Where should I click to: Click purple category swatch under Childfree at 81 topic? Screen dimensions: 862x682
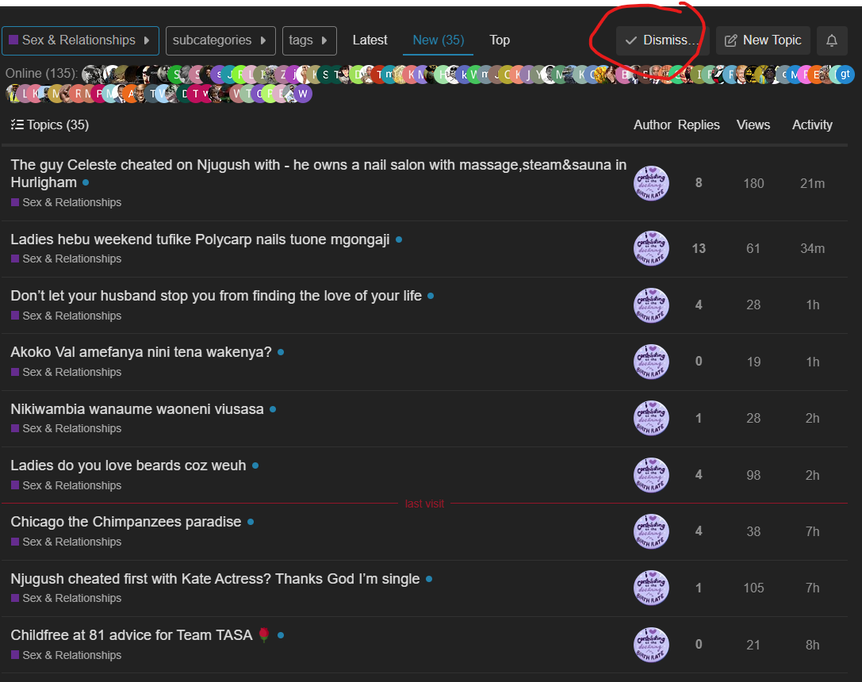coord(15,655)
